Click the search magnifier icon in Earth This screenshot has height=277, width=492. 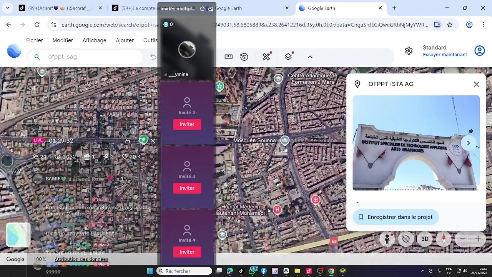[37, 57]
